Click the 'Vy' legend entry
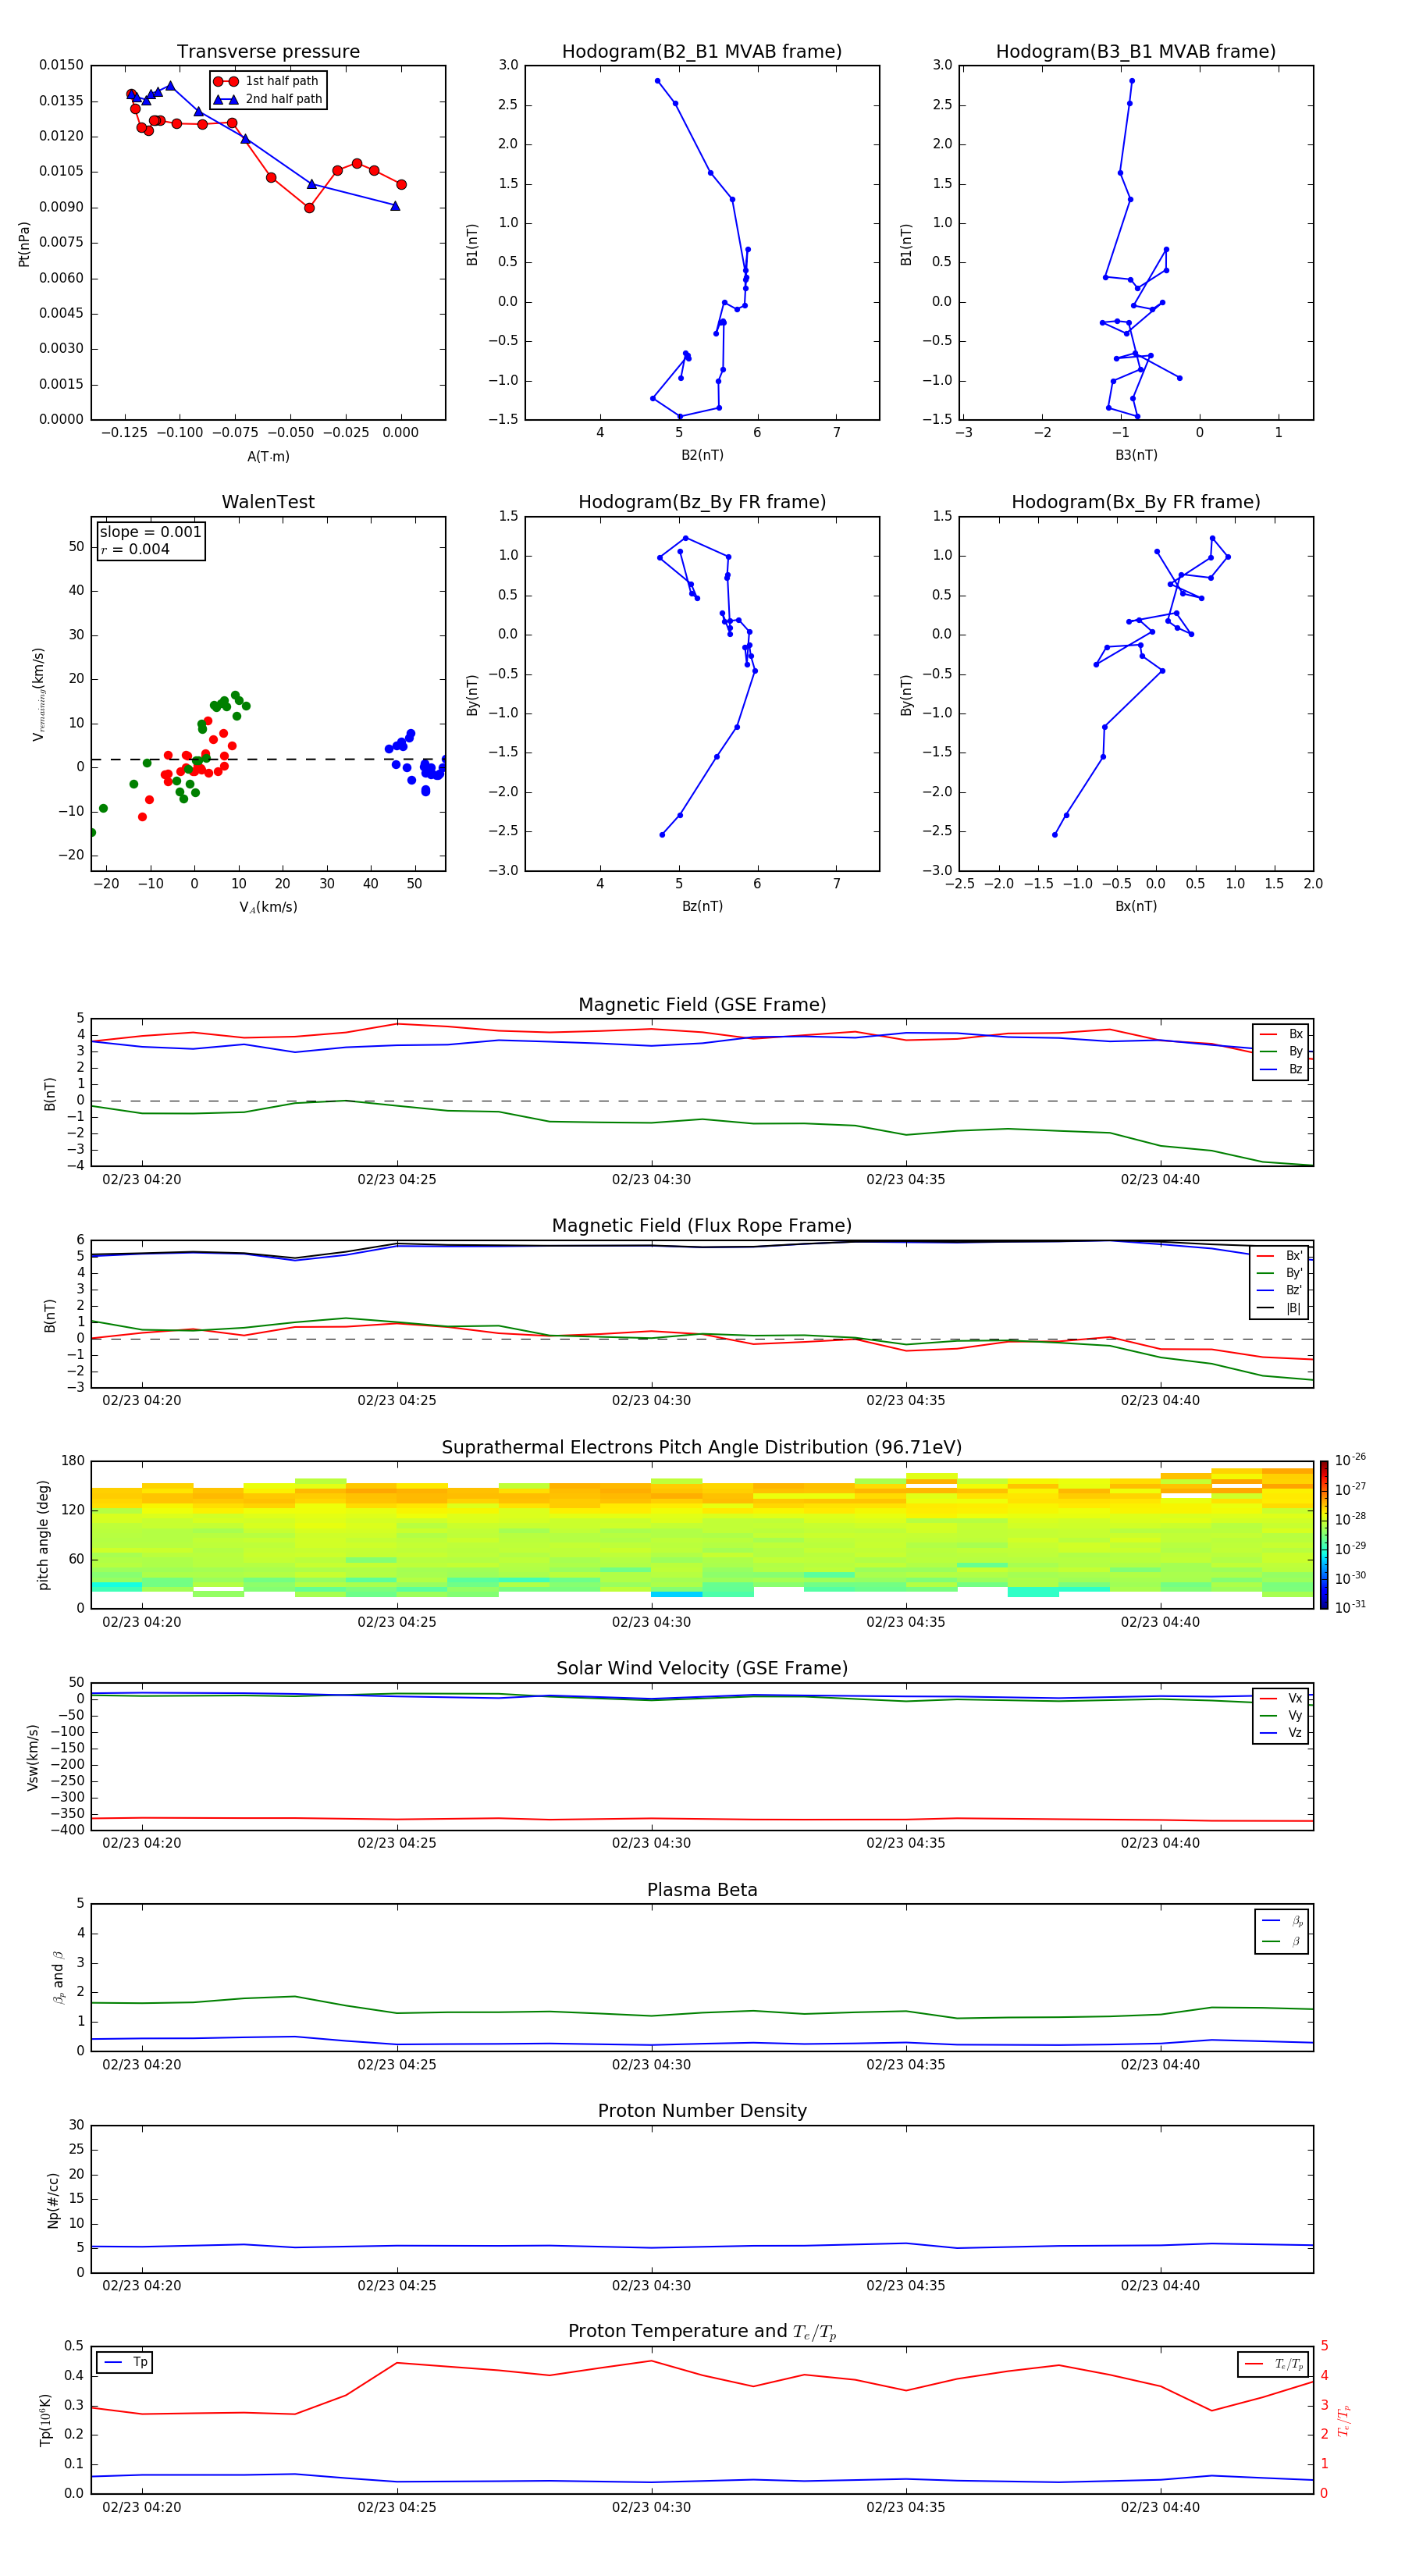 [1282, 1716]
